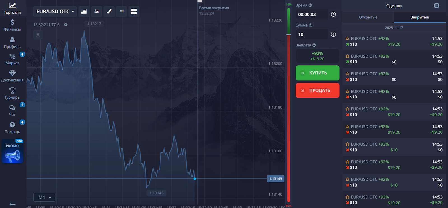Expand the EUR/USD OTC asset dropdown

tap(55, 11)
